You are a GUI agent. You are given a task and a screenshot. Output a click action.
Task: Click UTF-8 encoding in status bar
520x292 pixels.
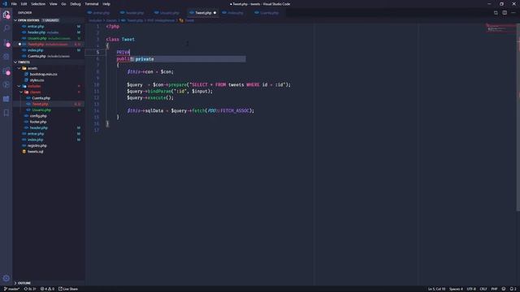[x=471, y=289]
